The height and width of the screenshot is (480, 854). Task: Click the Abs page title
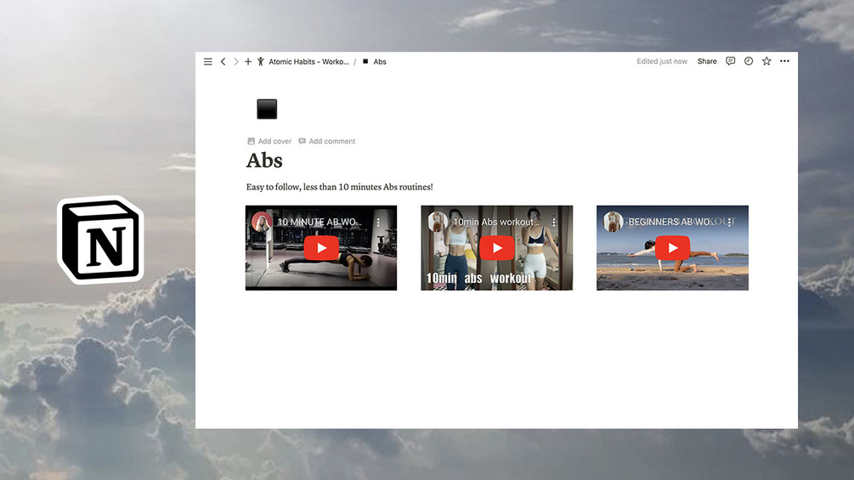click(x=264, y=161)
